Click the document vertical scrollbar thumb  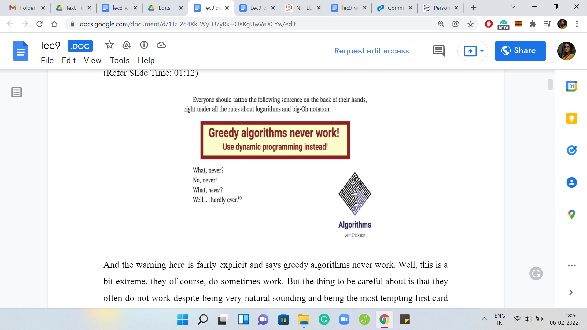click(x=550, y=84)
